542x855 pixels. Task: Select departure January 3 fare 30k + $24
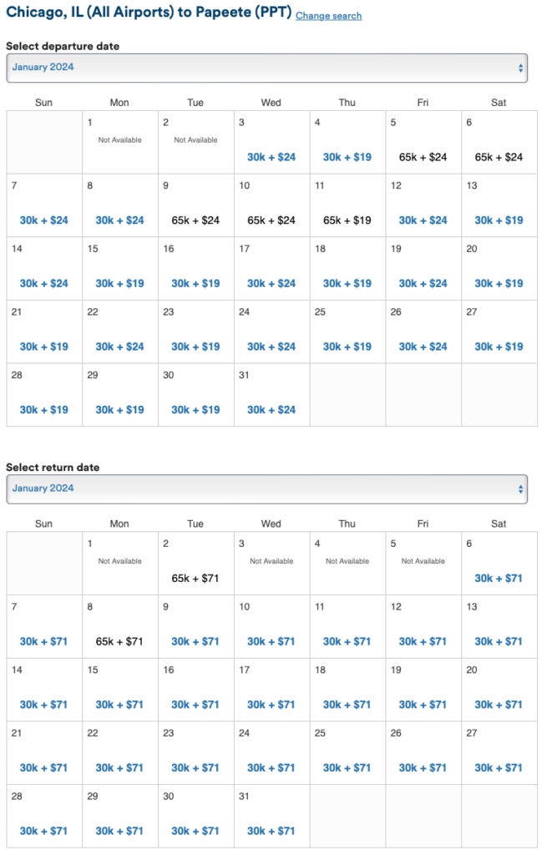271,157
